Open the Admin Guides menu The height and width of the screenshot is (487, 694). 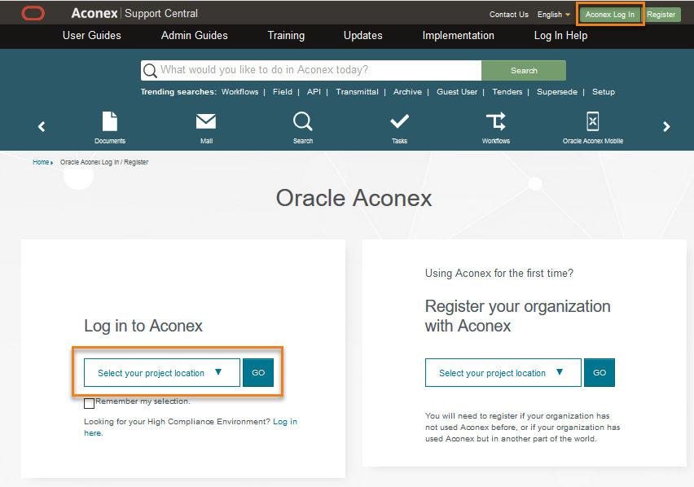coord(195,35)
